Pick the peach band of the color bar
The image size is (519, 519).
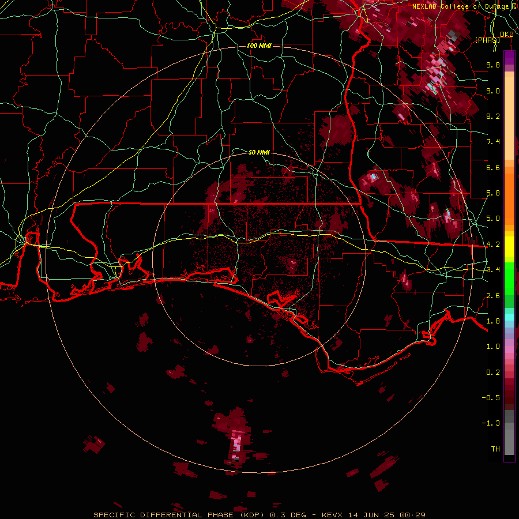[x=509, y=116]
